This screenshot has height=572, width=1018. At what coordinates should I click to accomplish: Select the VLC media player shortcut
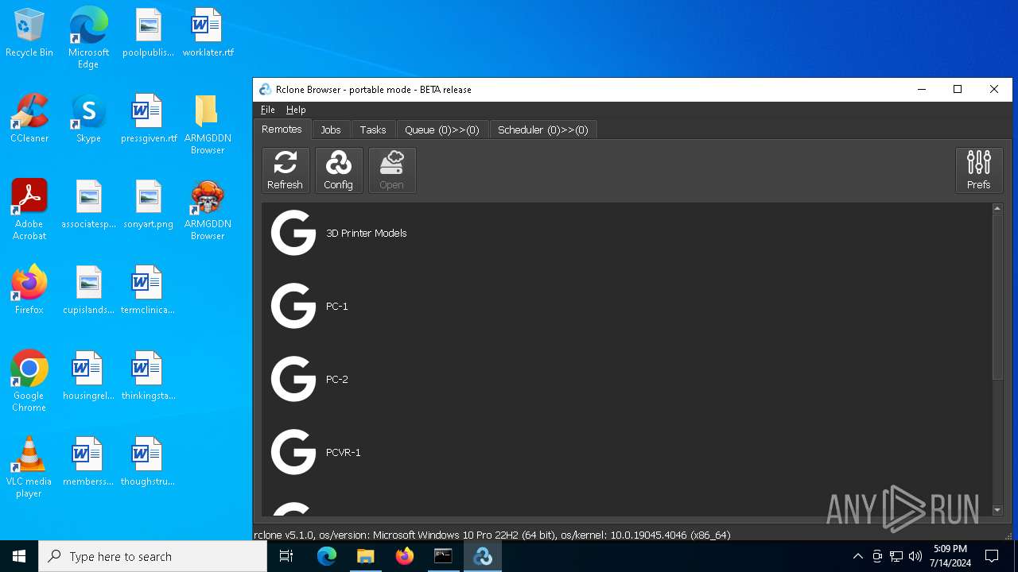coord(29,467)
